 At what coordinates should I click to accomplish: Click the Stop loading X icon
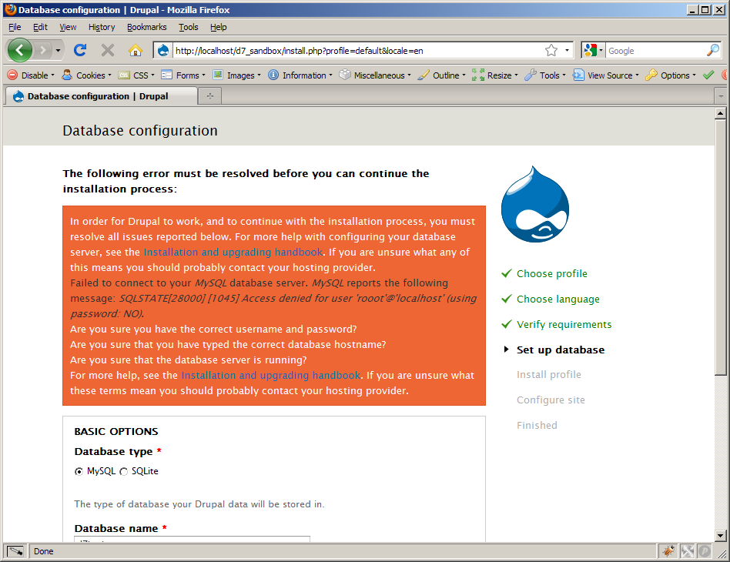click(108, 50)
